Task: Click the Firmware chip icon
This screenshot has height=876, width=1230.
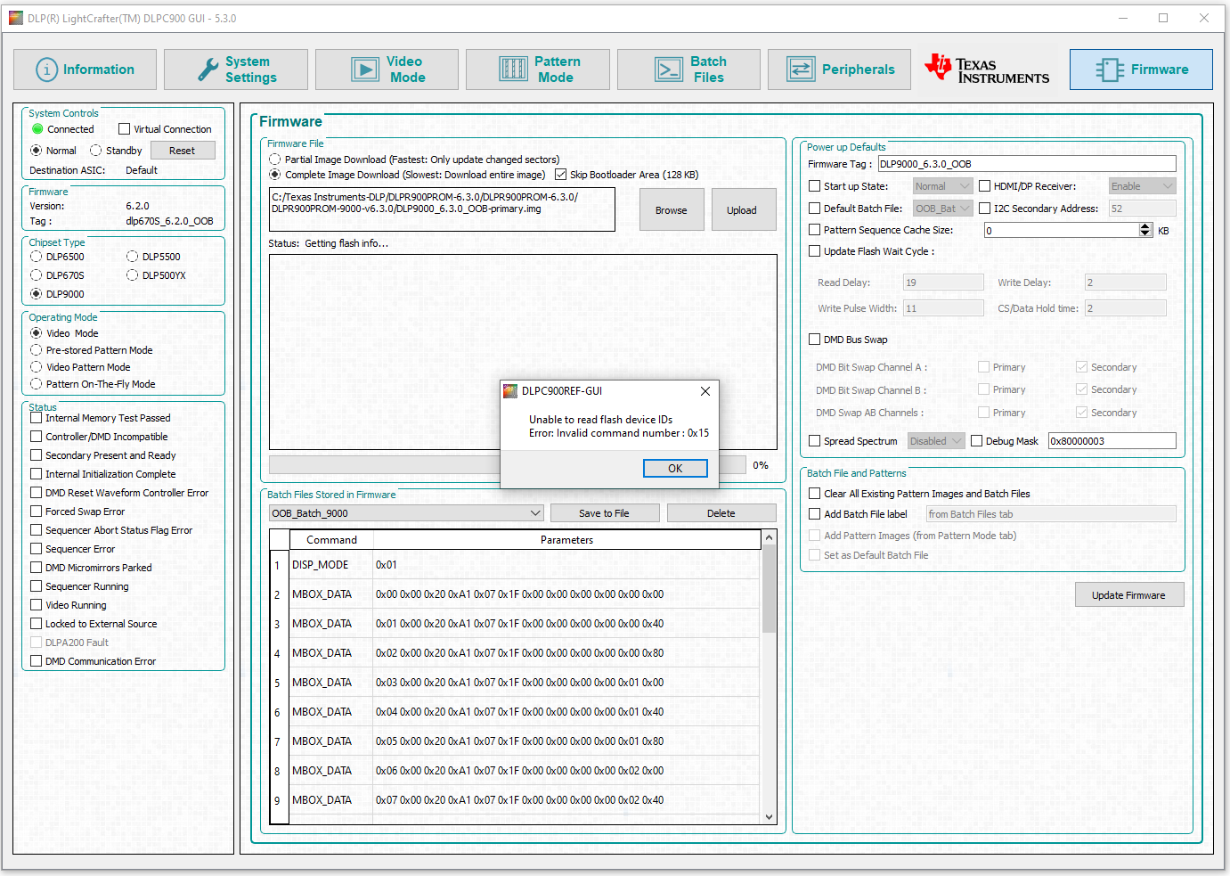Action: click(1110, 70)
